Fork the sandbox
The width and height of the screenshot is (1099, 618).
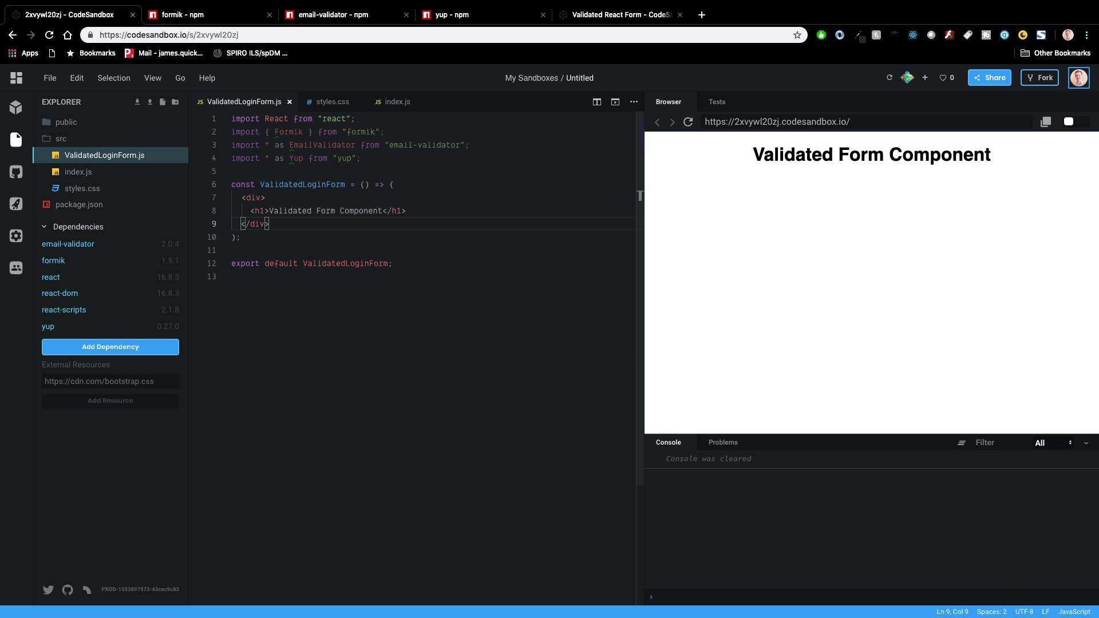(x=1039, y=77)
